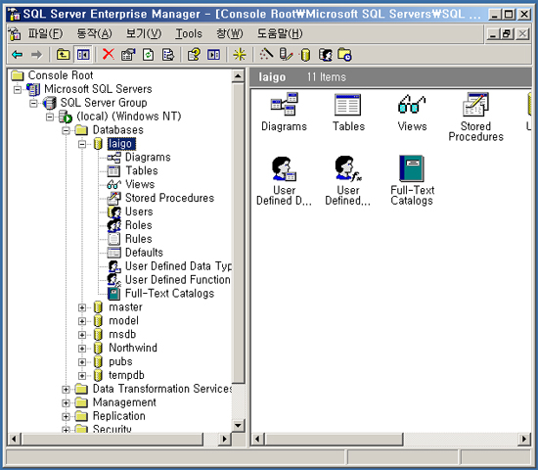
Task: Collapse the laigo database node
Action: tap(82, 144)
